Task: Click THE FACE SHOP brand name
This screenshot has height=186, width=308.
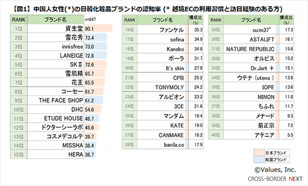Action: click(x=61, y=100)
